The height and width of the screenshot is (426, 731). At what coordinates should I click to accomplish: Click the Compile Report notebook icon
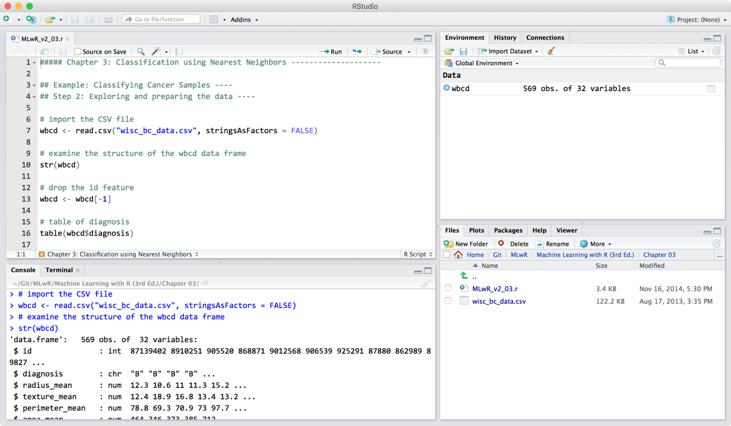[x=179, y=52]
